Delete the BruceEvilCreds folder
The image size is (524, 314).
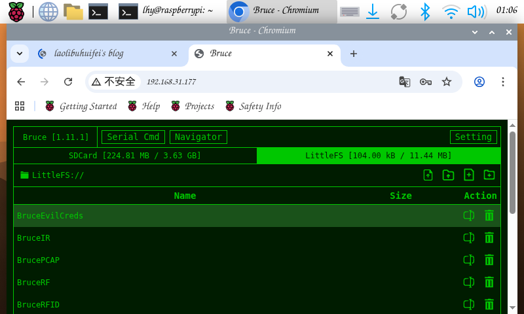point(489,216)
